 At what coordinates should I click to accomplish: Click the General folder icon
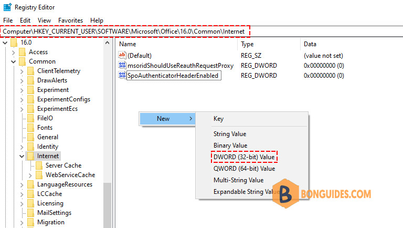click(x=30, y=137)
